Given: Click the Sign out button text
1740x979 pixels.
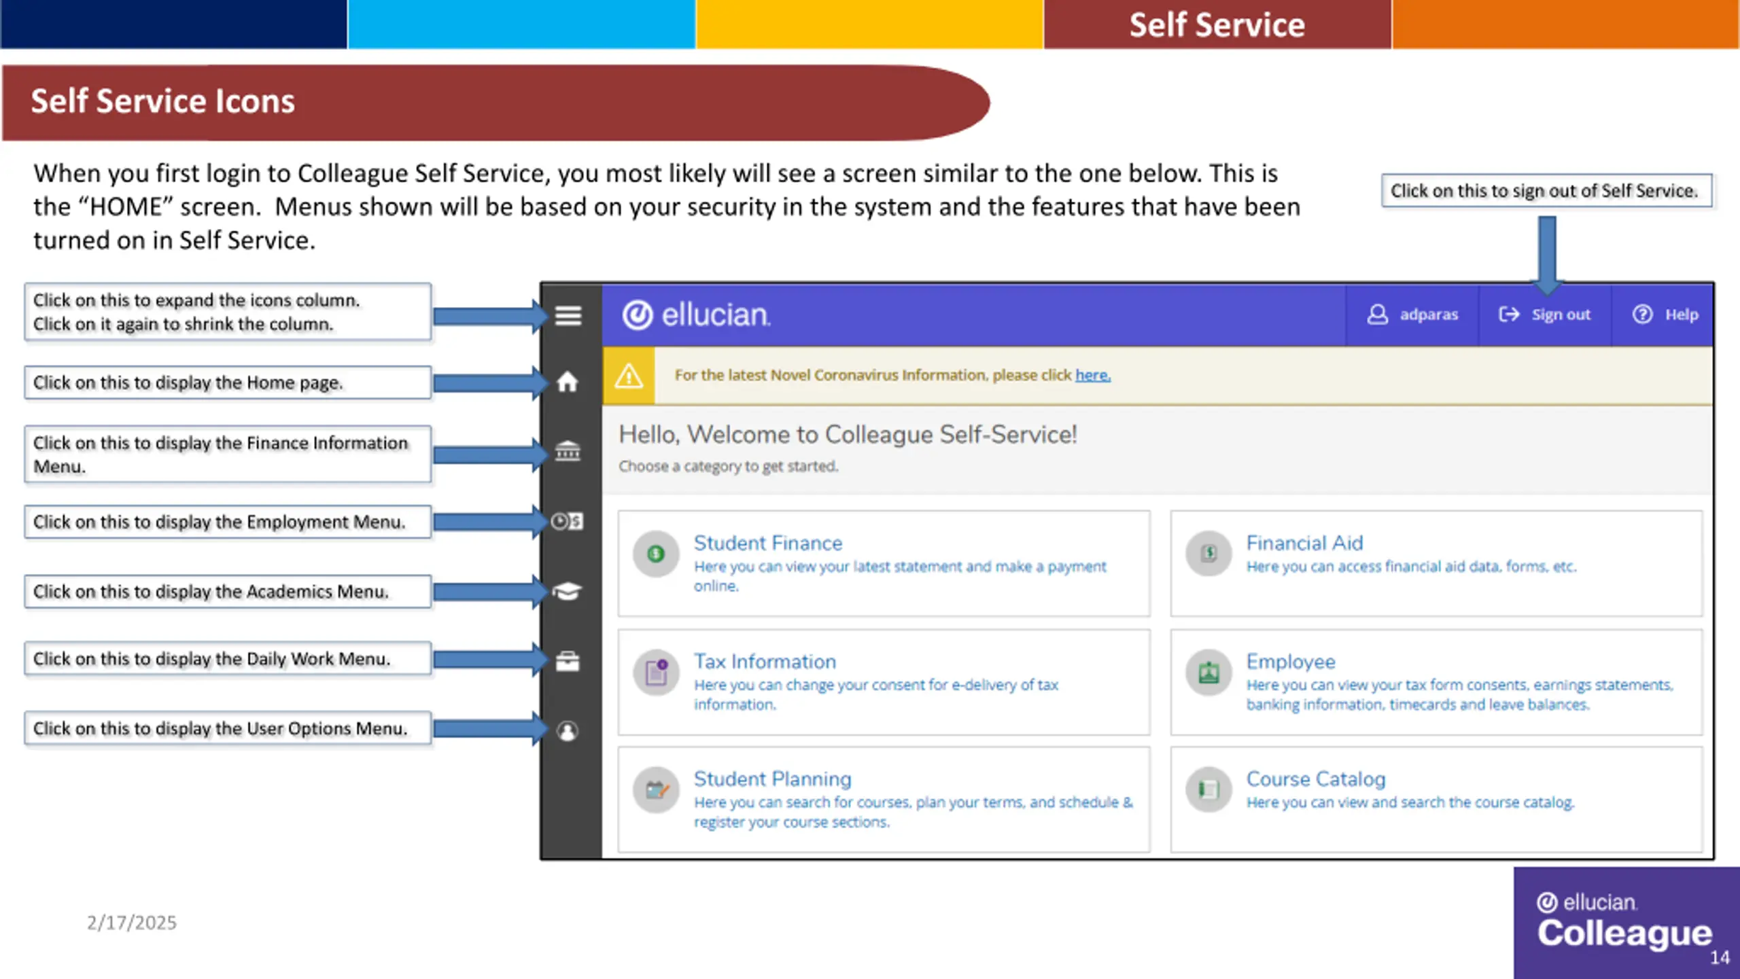Looking at the screenshot, I should coord(1561,315).
